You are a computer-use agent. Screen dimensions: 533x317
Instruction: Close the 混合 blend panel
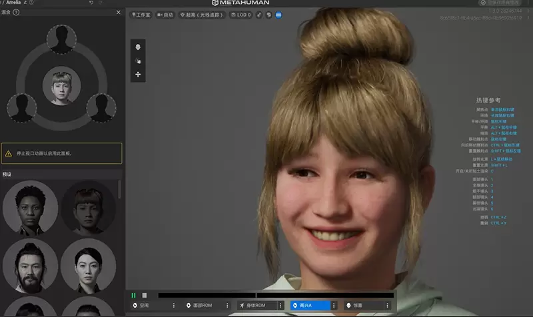119,13
